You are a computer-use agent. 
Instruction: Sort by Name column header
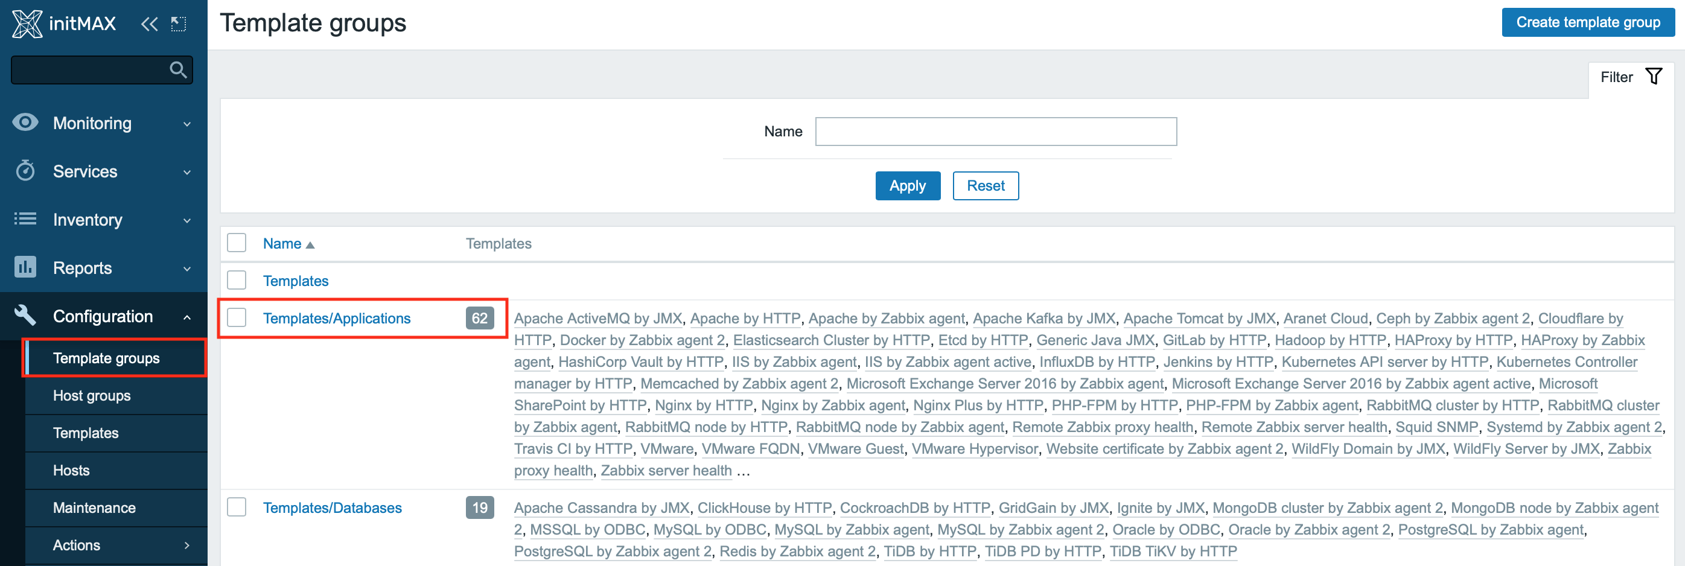tap(282, 244)
